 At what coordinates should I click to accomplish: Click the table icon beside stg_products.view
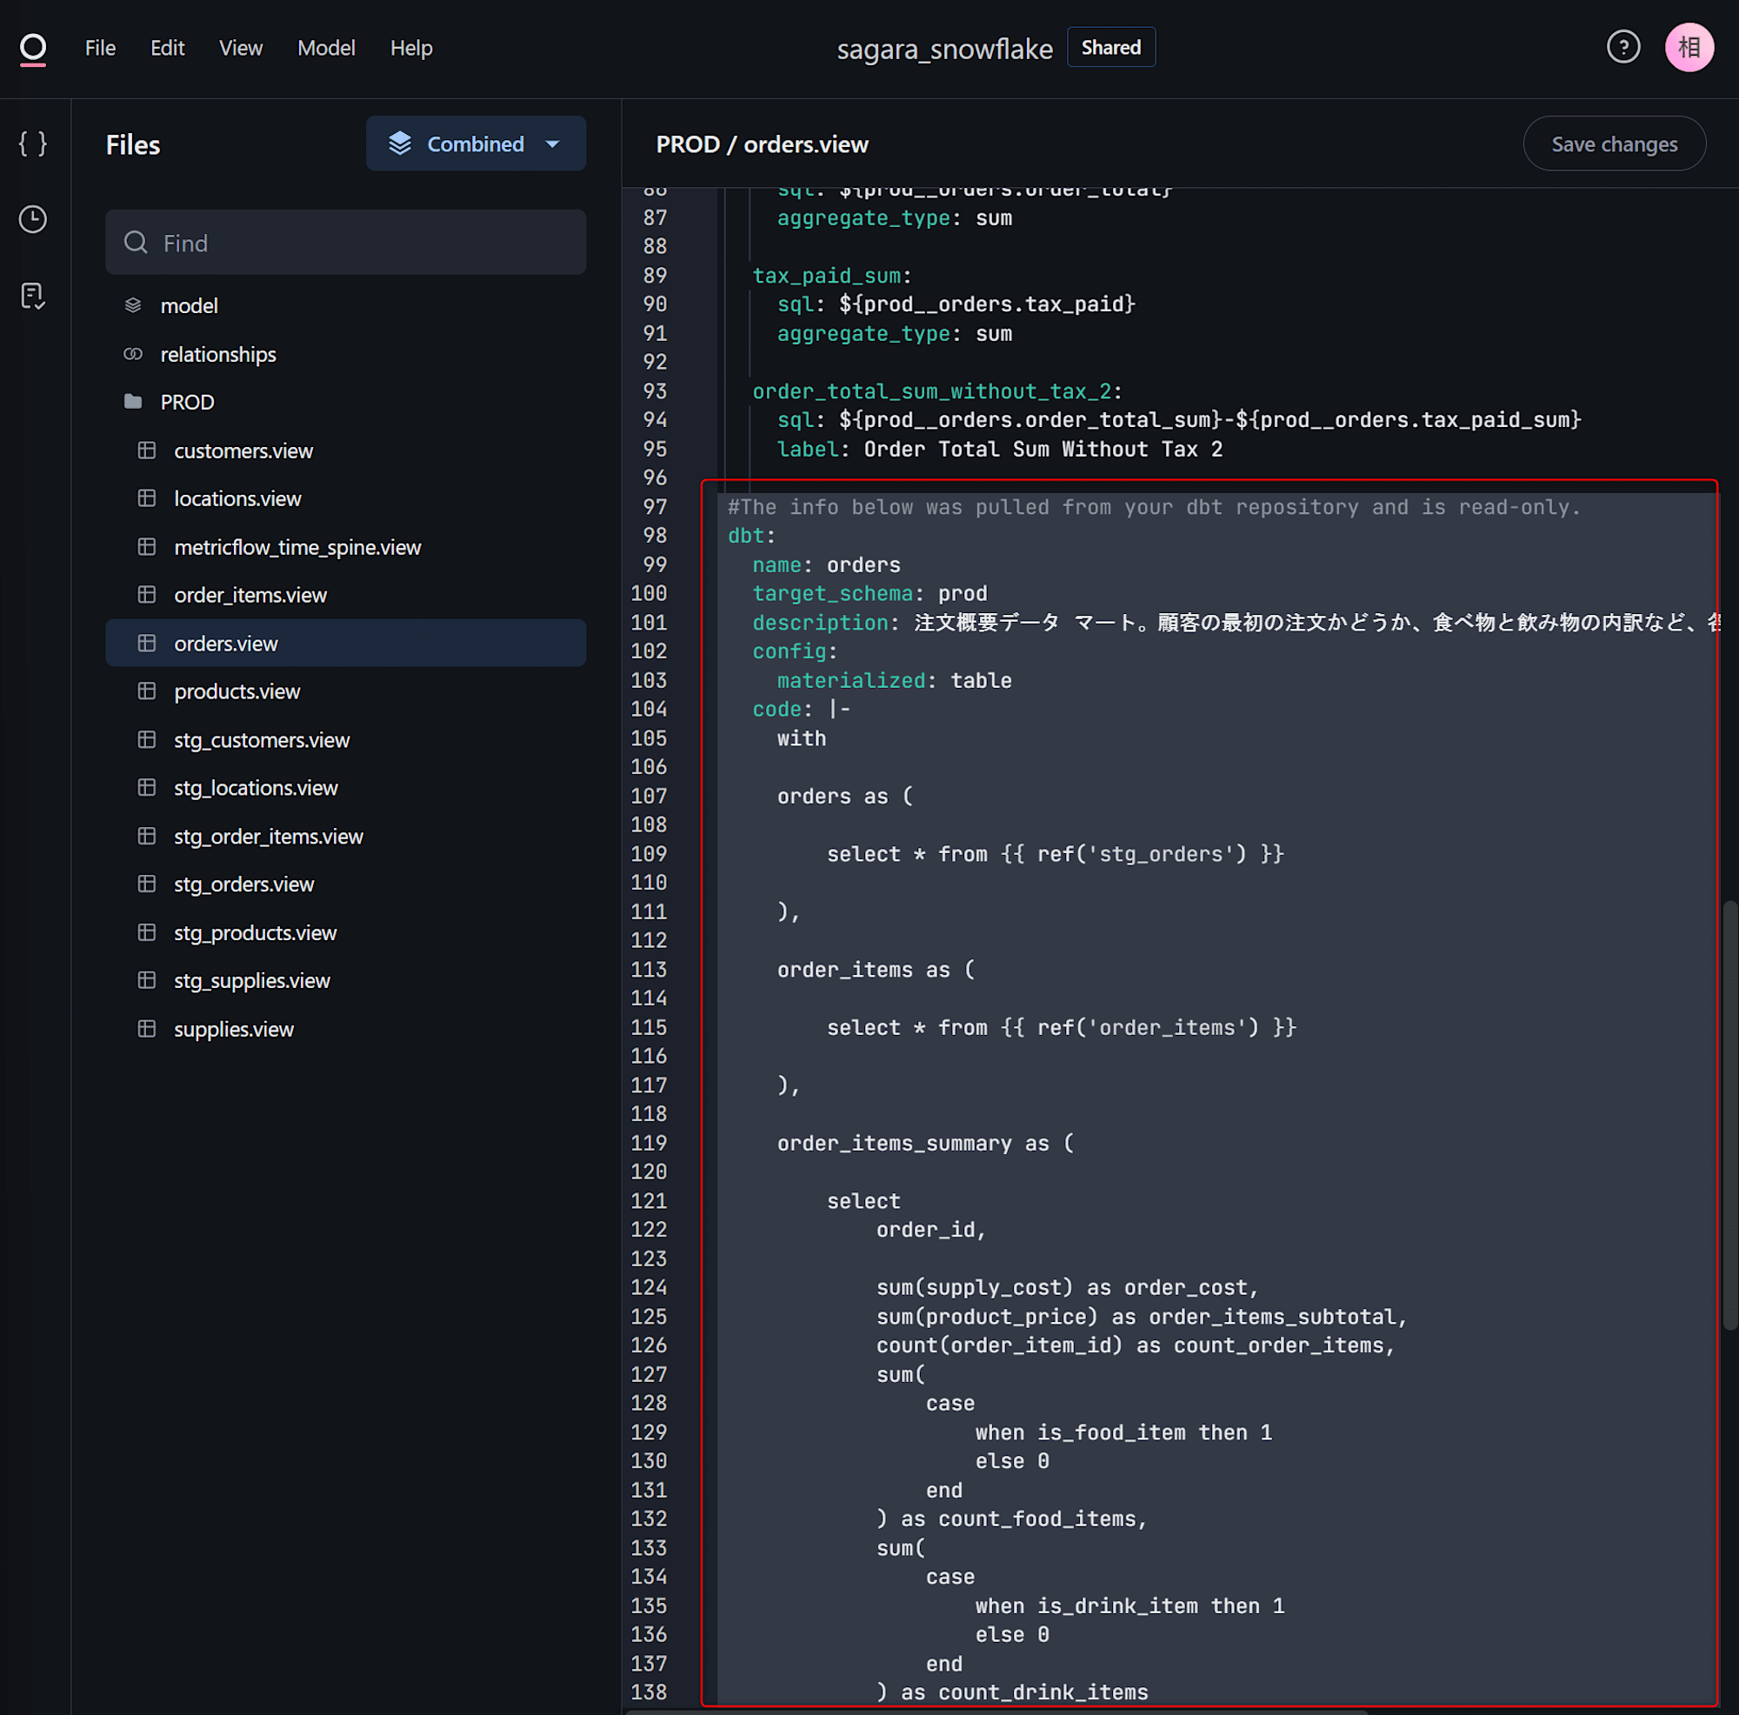[x=147, y=931]
